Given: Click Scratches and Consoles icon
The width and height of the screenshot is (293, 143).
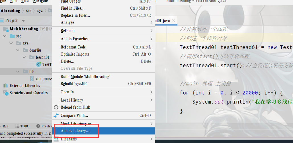Looking at the screenshot, I should 6,93.
